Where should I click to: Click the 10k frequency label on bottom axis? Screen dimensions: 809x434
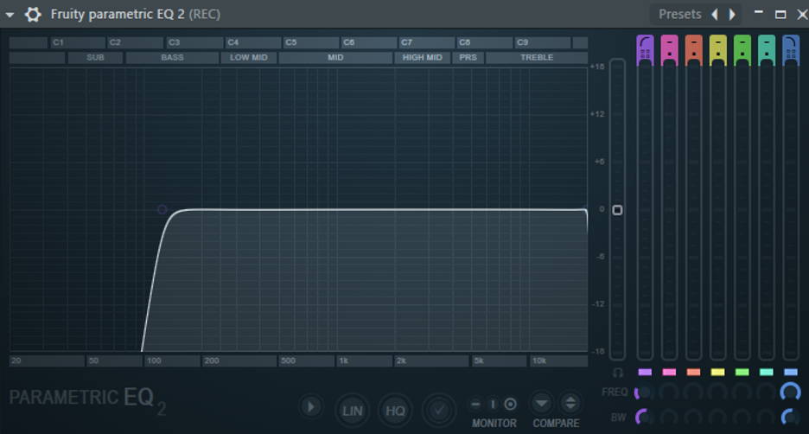pos(539,361)
